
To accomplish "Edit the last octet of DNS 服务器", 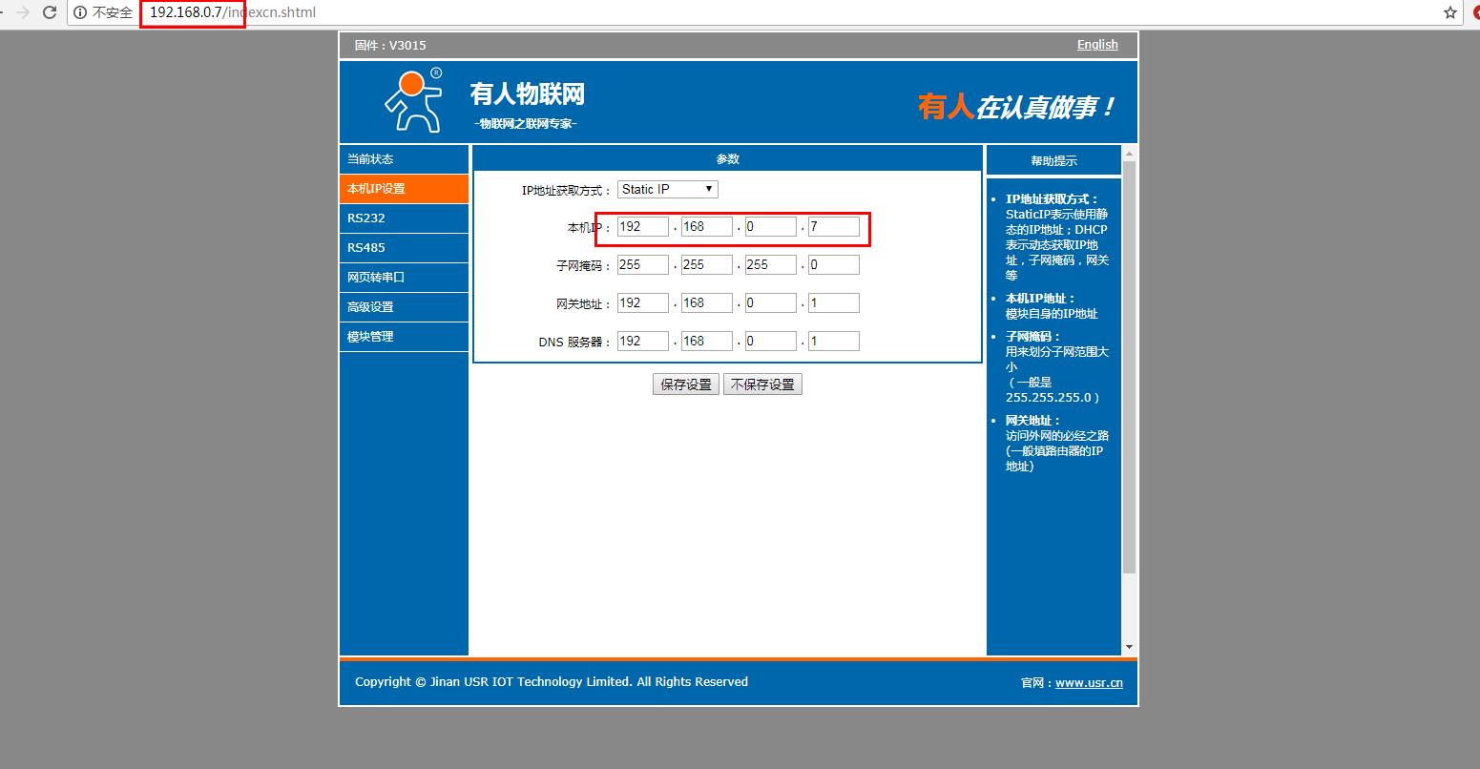I will [x=834, y=342].
